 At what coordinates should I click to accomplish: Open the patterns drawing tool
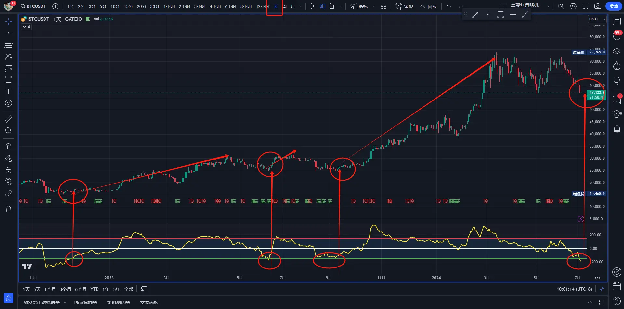pos(8,56)
